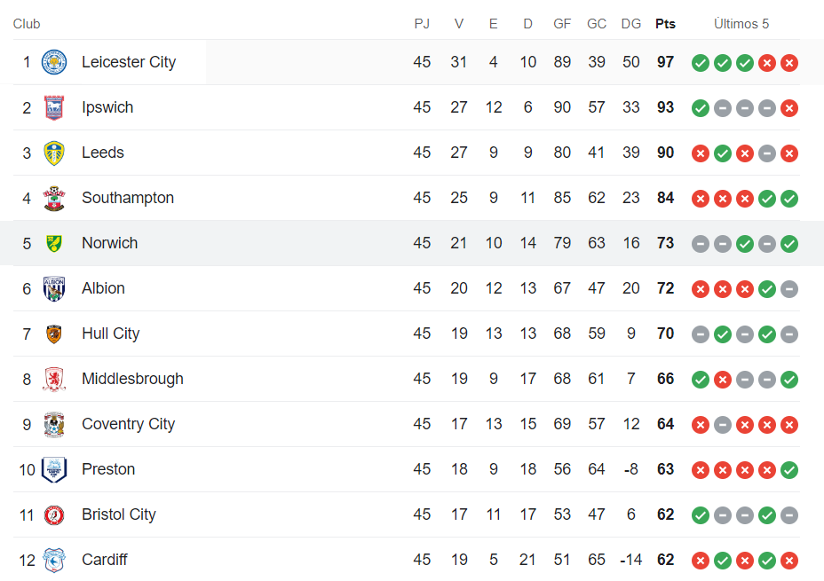Click the Middlesbrough club crest
The width and height of the screenshot is (824, 581).
tap(54, 379)
